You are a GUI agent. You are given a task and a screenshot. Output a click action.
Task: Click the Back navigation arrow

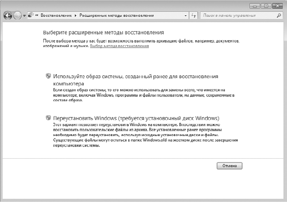8,15
